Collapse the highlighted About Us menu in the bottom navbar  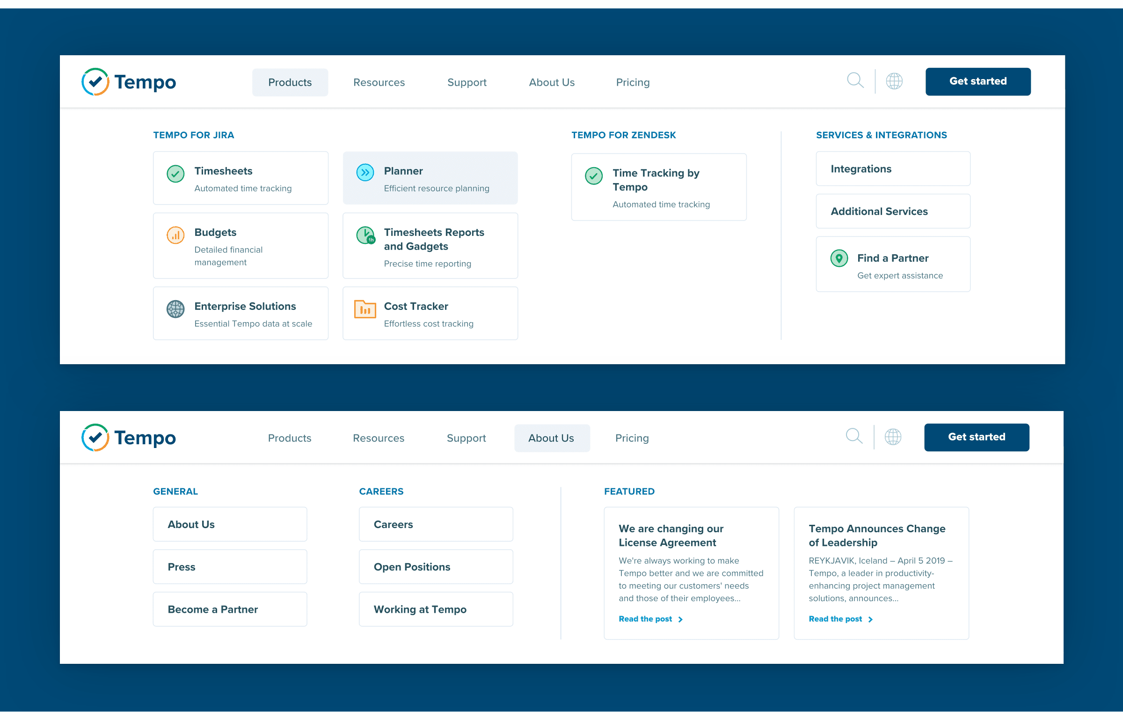[x=551, y=438]
